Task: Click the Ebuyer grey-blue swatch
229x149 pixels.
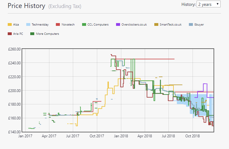Action: (191, 25)
